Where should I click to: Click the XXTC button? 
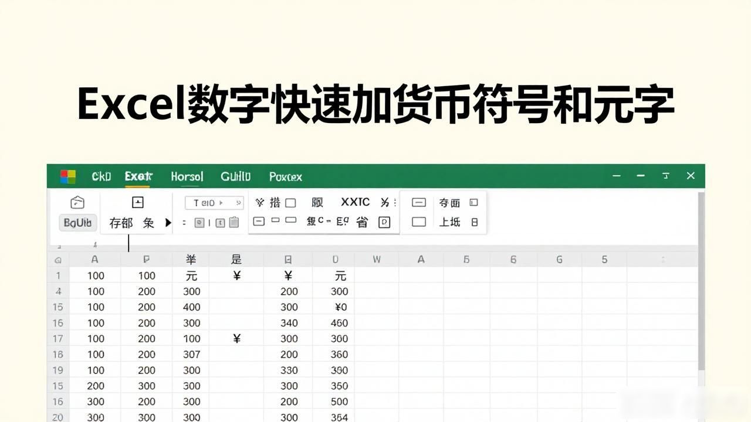pyautogui.click(x=356, y=202)
